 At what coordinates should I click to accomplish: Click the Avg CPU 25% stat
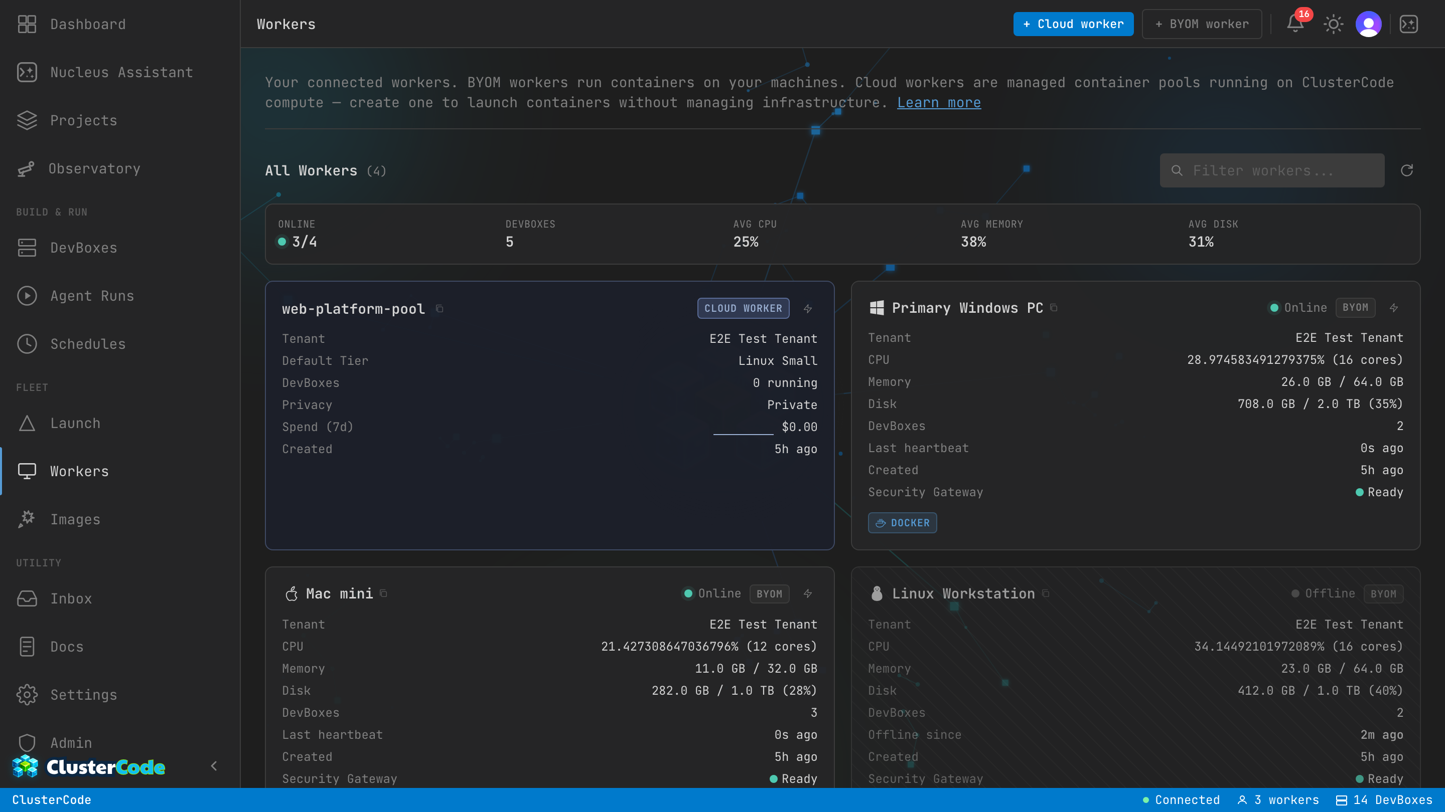[x=755, y=234]
